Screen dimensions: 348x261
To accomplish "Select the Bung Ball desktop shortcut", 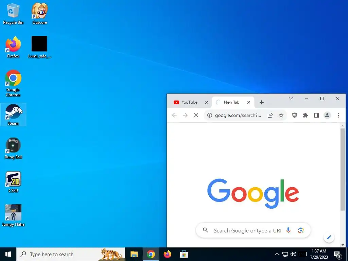I will tap(13, 149).
